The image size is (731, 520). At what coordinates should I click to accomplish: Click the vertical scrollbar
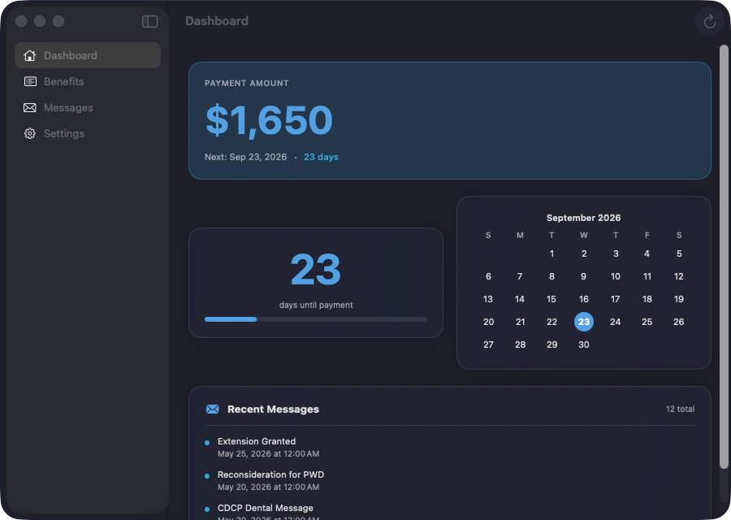point(724,257)
